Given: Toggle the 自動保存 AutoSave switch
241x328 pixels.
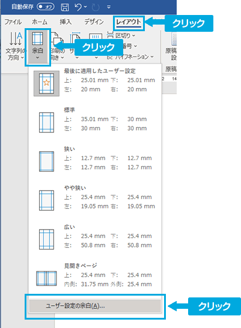Looking at the screenshot, I should [46, 7].
